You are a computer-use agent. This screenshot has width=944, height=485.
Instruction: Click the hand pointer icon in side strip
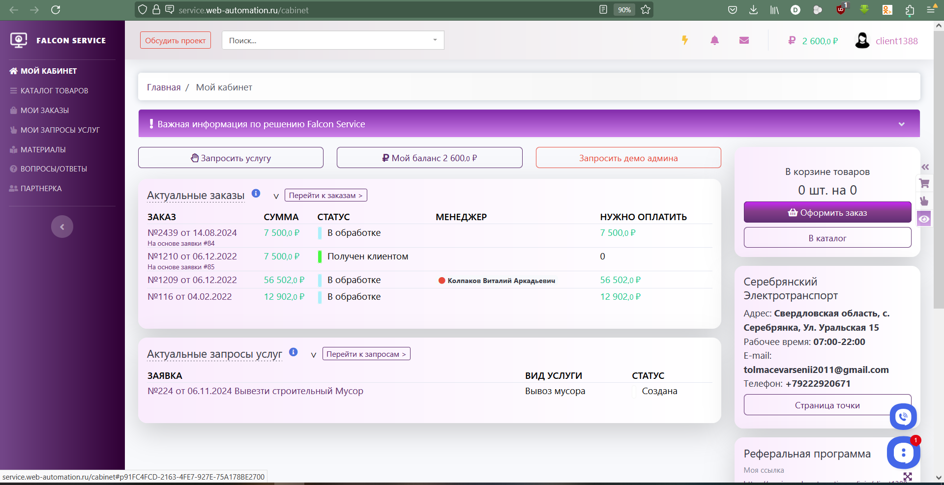point(924,200)
